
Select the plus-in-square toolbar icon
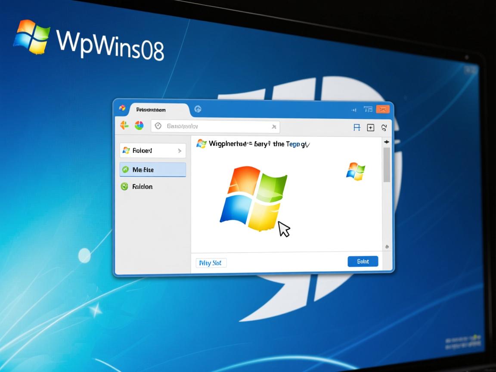point(371,127)
